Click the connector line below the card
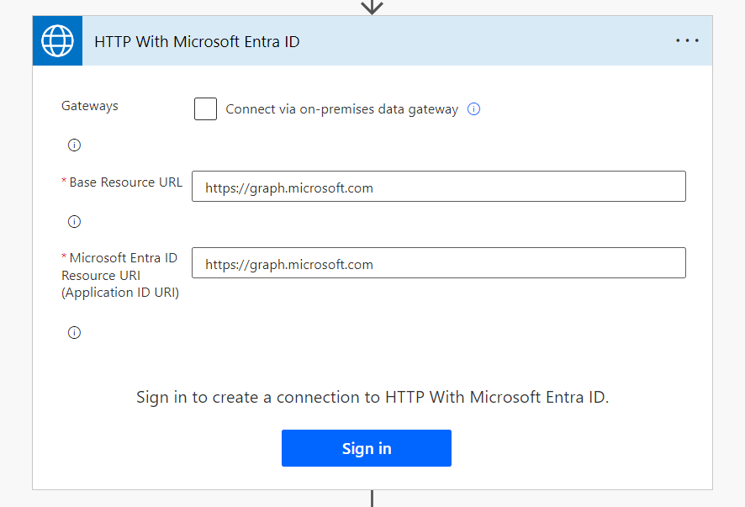 [x=372, y=499]
